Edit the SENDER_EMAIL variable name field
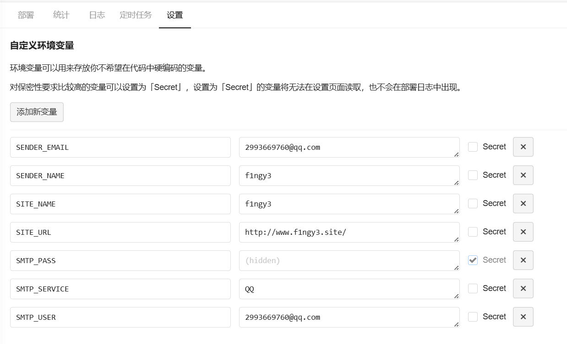This screenshot has height=344, width=567. point(120,147)
